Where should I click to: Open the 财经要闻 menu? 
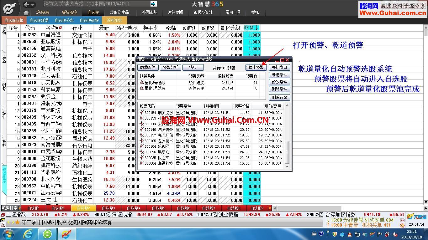(x=175, y=13)
